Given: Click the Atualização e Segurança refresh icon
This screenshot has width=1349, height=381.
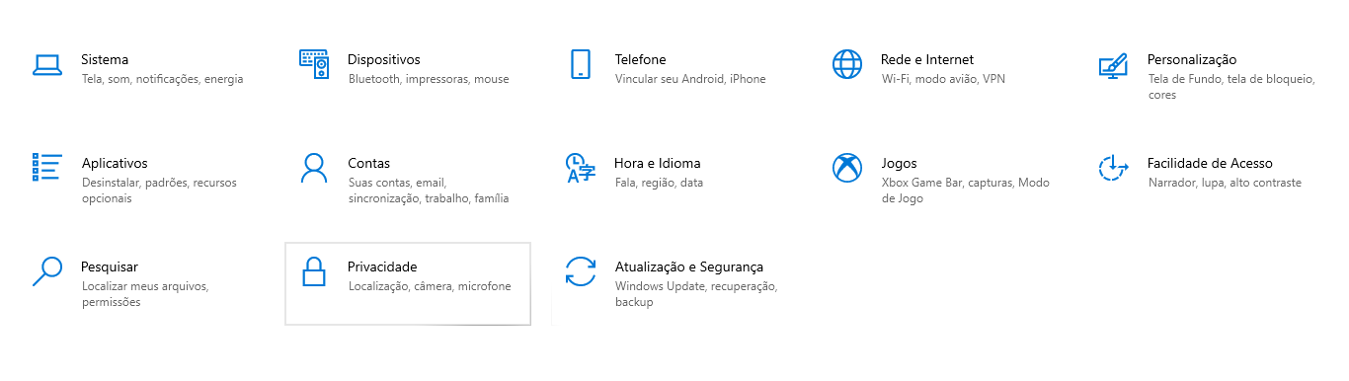Looking at the screenshot, I should 580,271.
